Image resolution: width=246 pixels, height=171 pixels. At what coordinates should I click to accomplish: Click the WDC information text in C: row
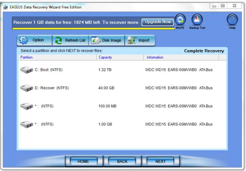pyautogui.click(x=179, y=70)
